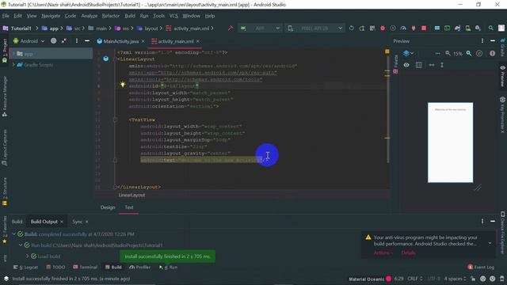
Task: Open the TODO tool window
Action: tap(55, 268)
